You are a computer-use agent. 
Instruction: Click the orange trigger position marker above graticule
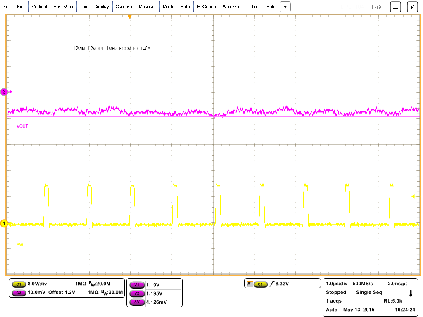(x=129, y=16)
